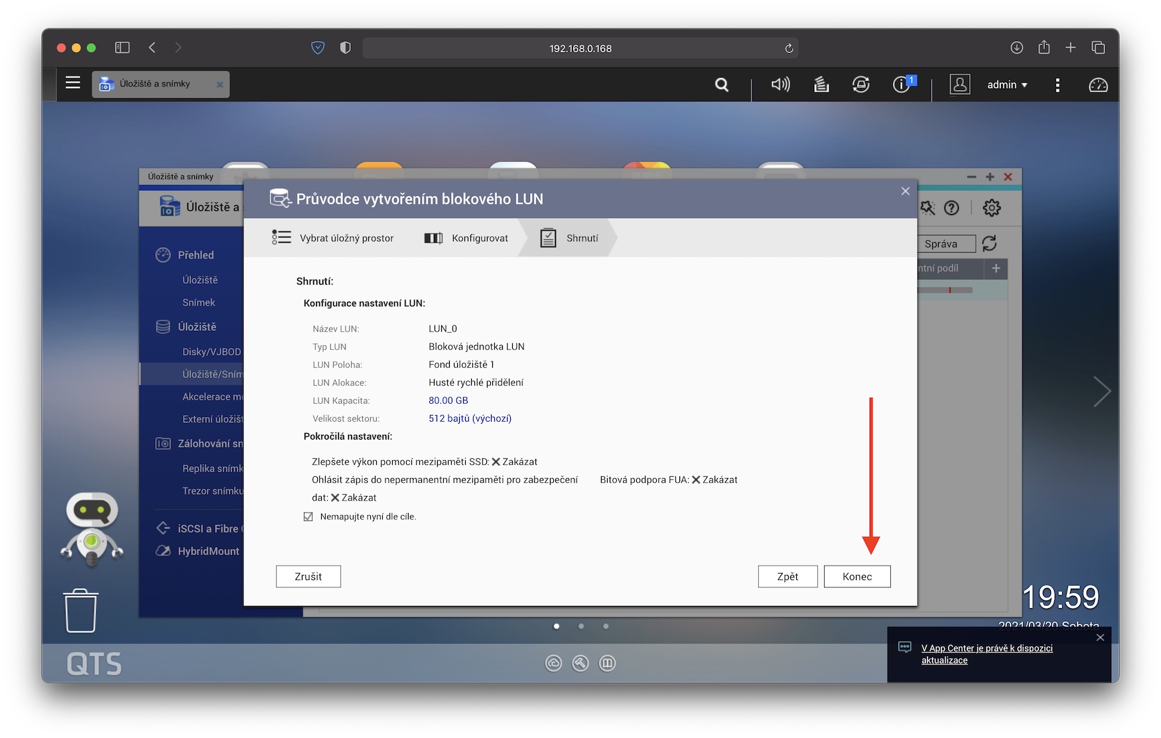Click the user profile avatar icon

[x=960, y=84]
